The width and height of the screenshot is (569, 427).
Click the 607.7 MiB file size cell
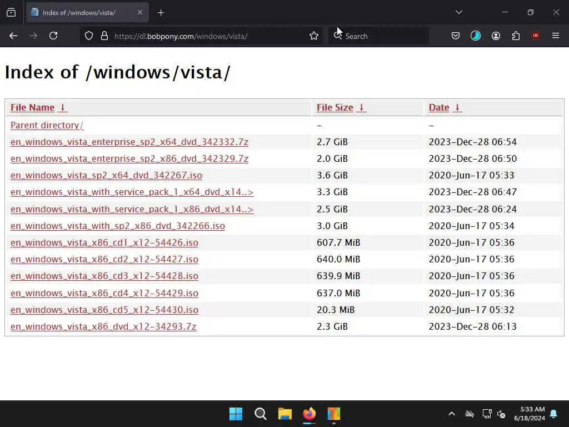[338, 242]
